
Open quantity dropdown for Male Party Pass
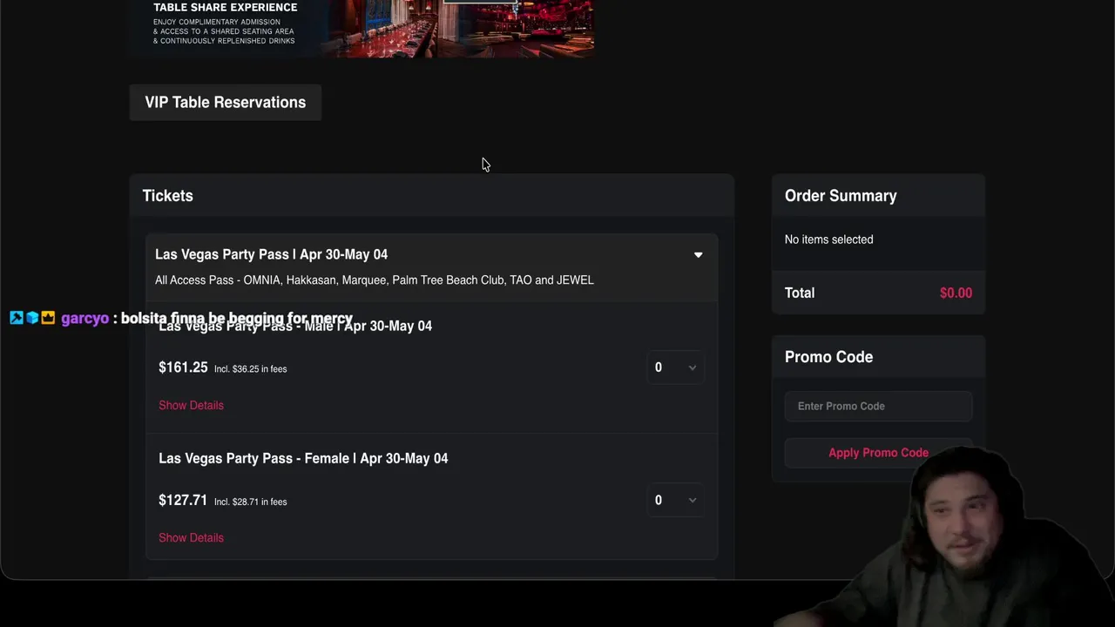(x=675, y=367)
